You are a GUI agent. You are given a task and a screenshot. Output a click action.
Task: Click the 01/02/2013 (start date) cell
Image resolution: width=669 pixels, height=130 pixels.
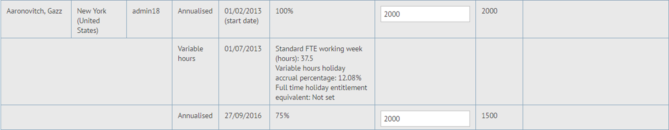244,19
